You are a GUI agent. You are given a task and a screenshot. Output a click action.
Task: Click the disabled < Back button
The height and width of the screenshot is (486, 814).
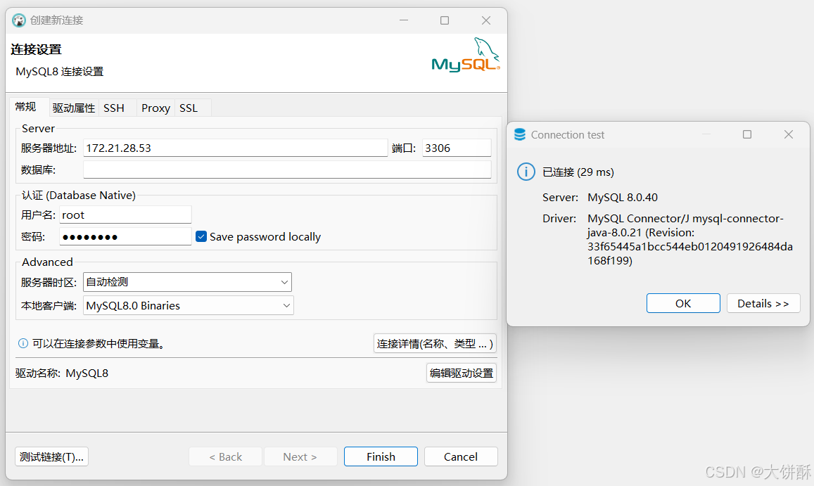coord(225,456)
